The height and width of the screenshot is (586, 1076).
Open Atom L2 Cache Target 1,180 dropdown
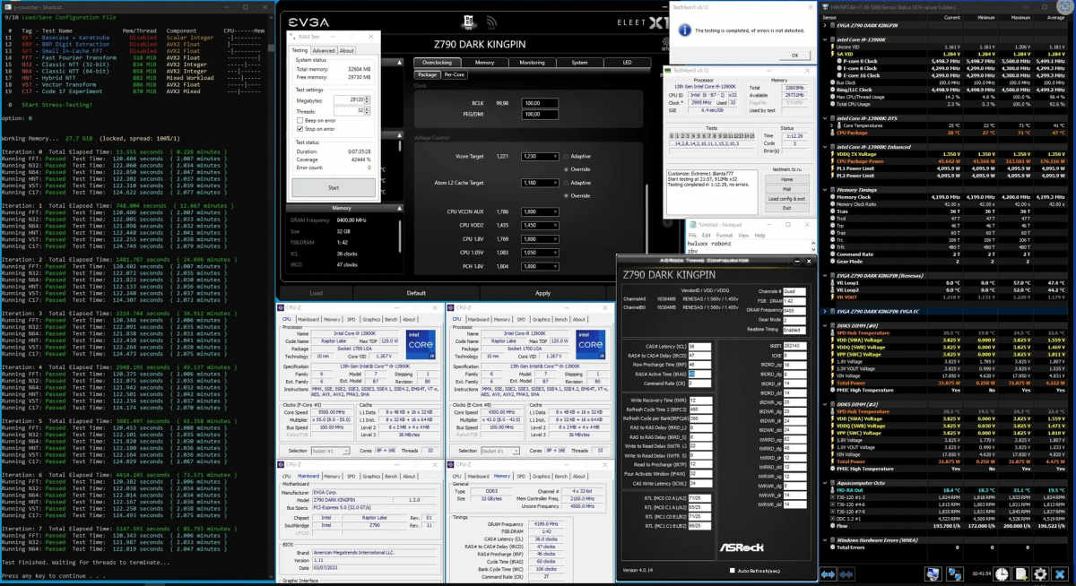click(x=540, y=183)
